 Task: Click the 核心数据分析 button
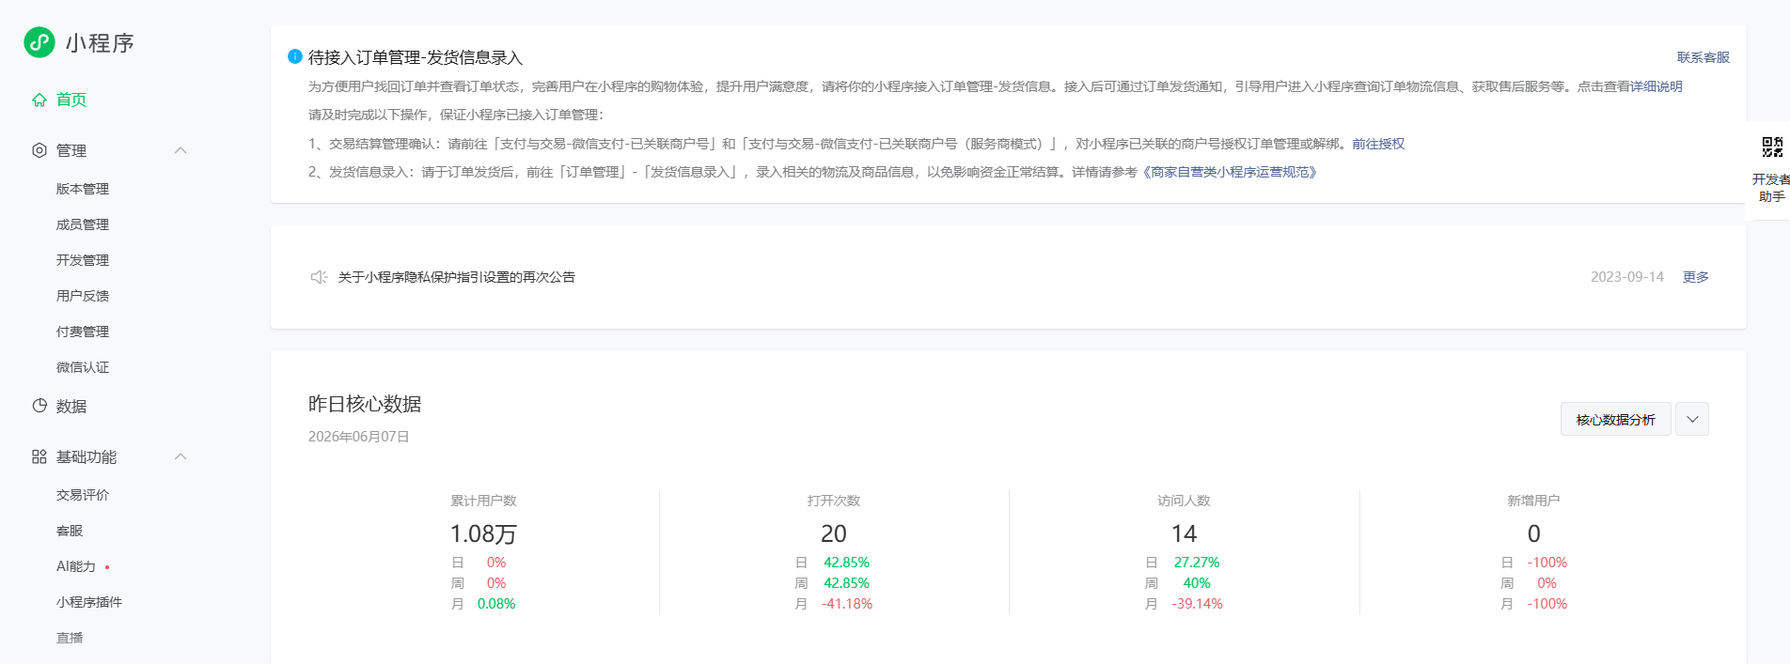[1616, 419]
